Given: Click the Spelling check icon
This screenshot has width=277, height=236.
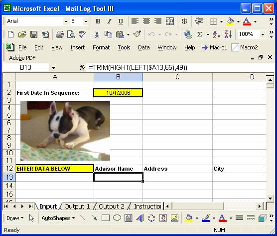Looking at the screenshot, I should [x=83, y=34].
